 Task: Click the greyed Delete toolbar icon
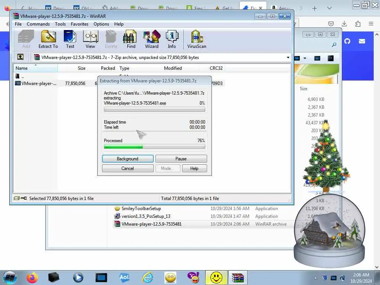click(111, 39)
